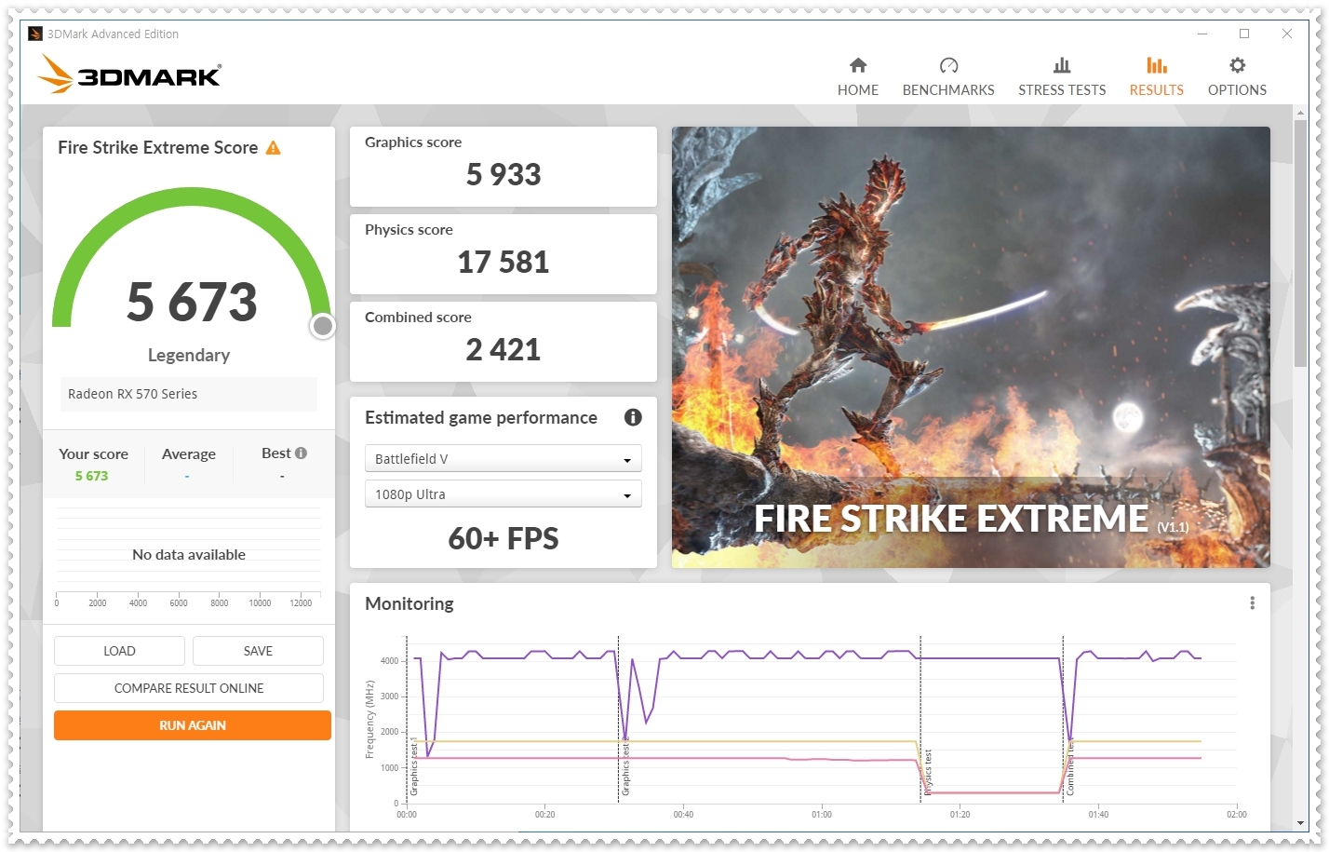Open Estimated game performance info icon
Image resolution: width=1329 pixels, height=852 pixels.
pos(633,417)
